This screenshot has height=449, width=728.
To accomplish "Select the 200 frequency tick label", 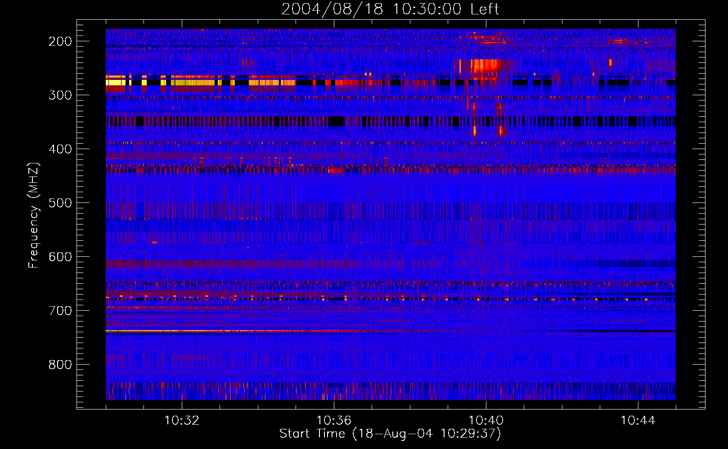I will tap(60, 41).
